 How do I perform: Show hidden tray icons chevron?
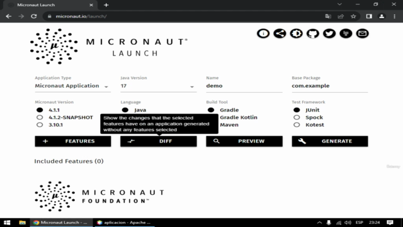319,223
